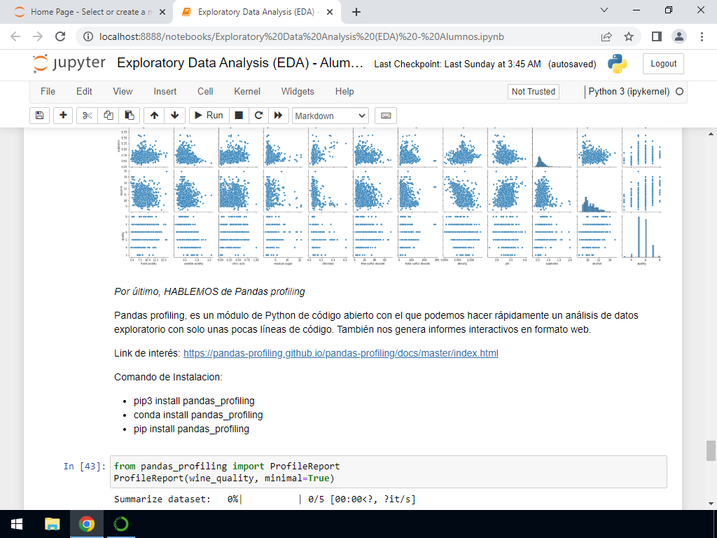Image resolution: width=717 pixels, height=538 pixels.
Task: Save notebook with floppy disk icon
Action: [x=39, y=116]
